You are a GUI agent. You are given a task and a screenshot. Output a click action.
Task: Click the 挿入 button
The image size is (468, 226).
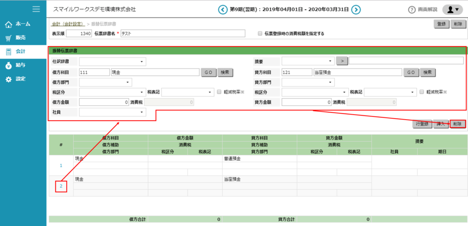point(440,124)
